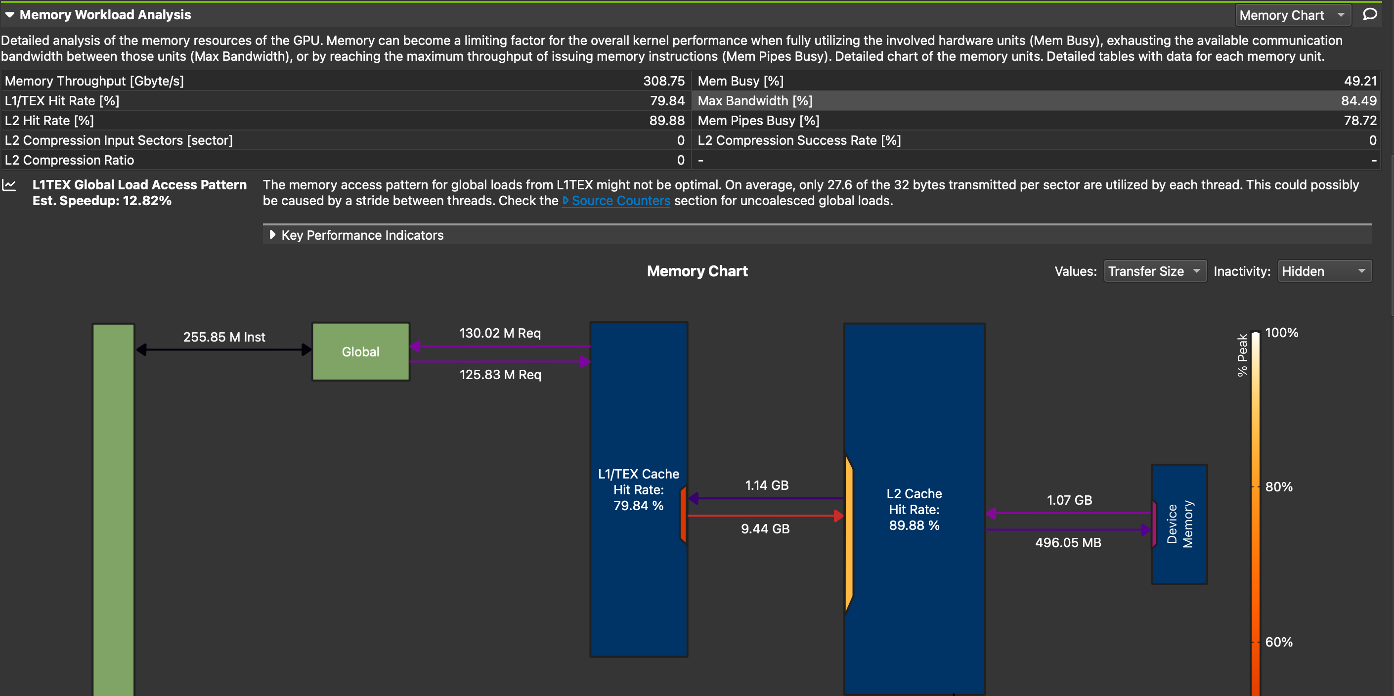Expand Key Performance Indicators
The image size is (1394, 696).
click(272, 235)
